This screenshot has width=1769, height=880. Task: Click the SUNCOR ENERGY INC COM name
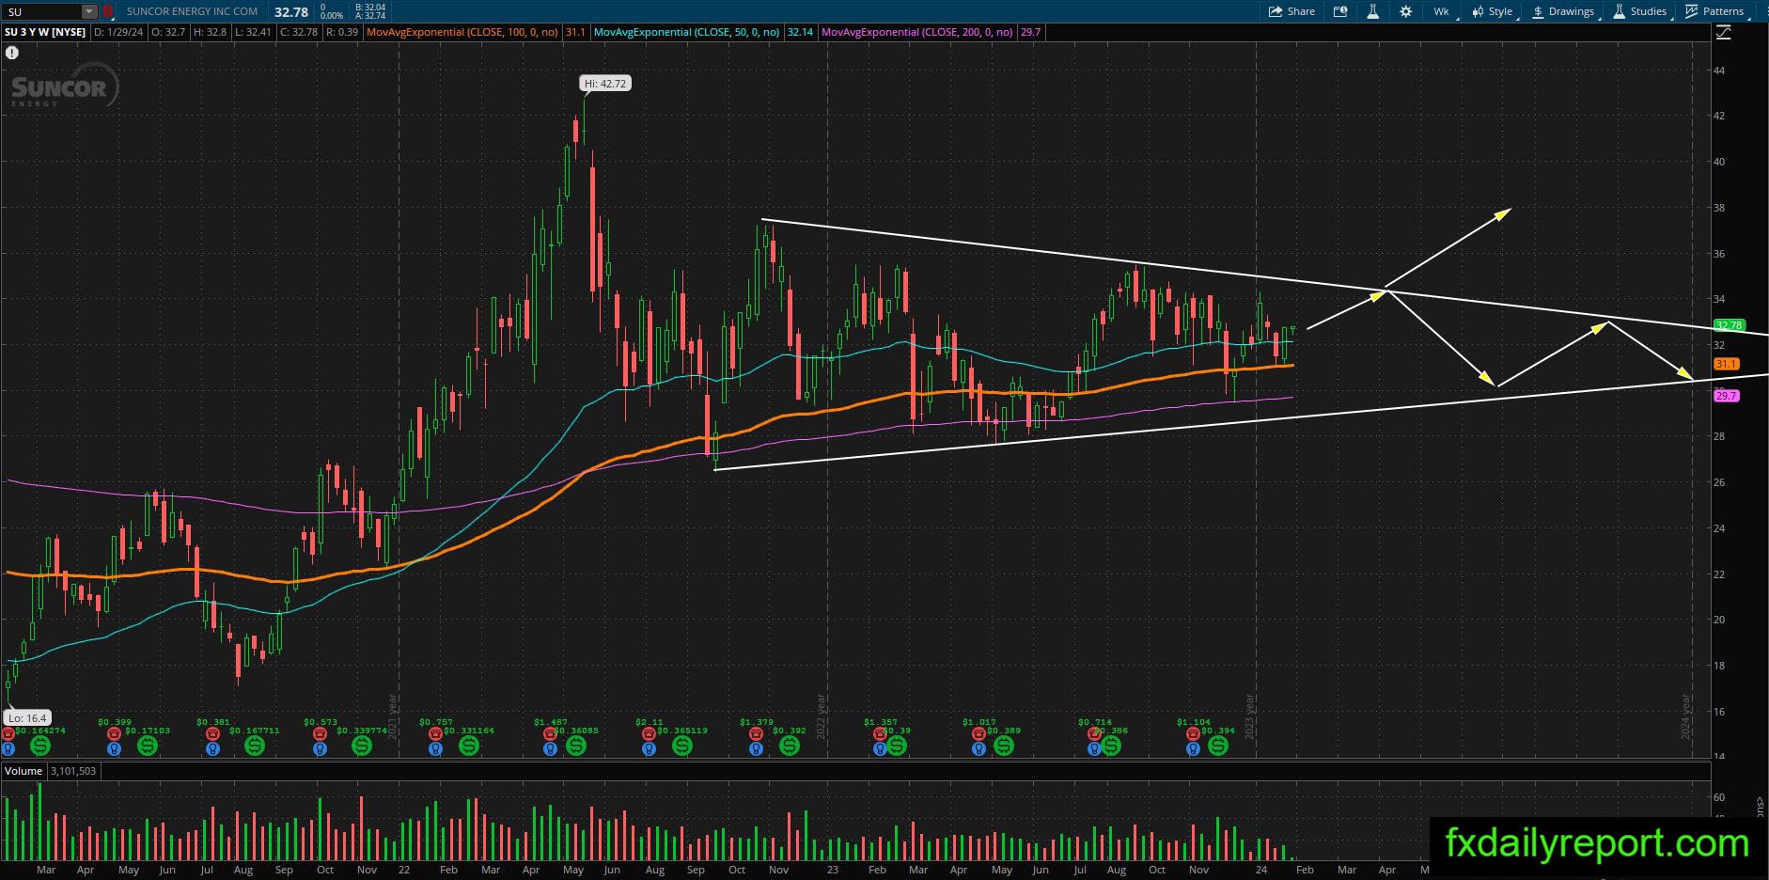click(x=192, y=11)
